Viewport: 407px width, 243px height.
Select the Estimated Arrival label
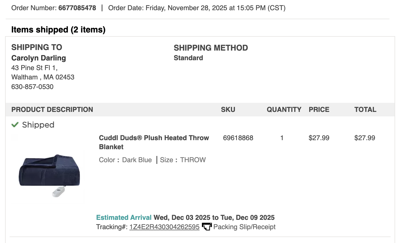[x=124, y=218]
